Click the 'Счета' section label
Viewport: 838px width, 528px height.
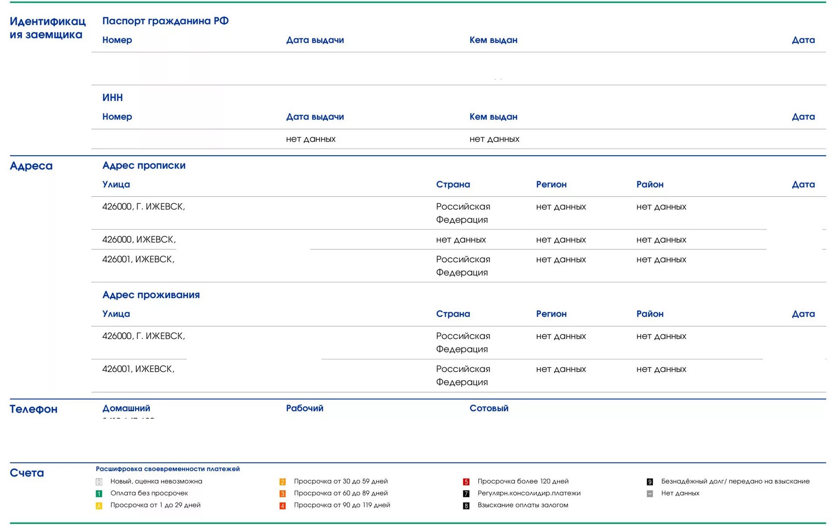point(27,472)
